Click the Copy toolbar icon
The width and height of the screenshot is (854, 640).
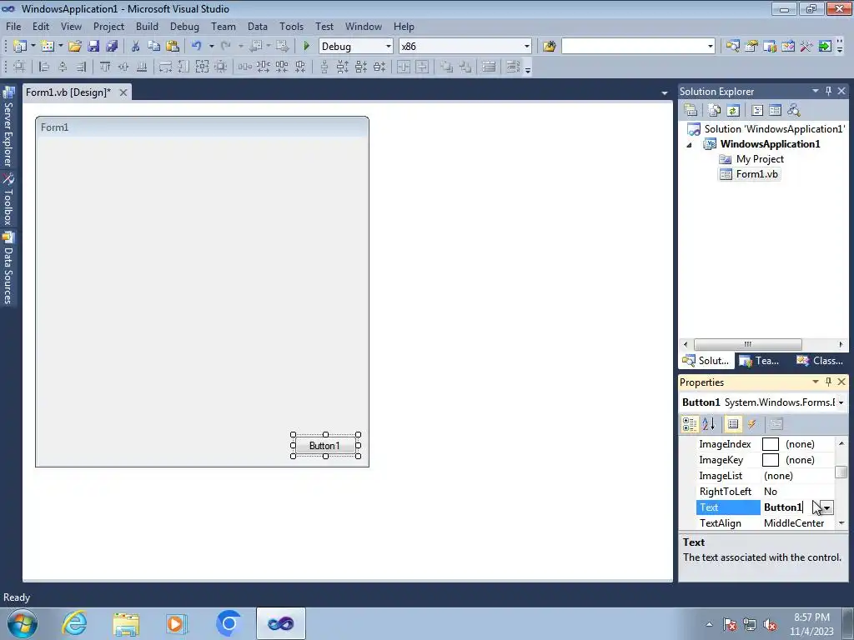[x=154, y=47]
